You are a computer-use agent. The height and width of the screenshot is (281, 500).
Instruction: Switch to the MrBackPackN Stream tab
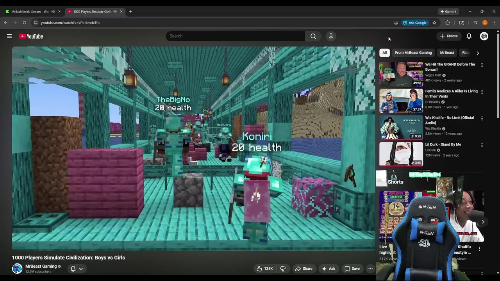coord(30,11)
